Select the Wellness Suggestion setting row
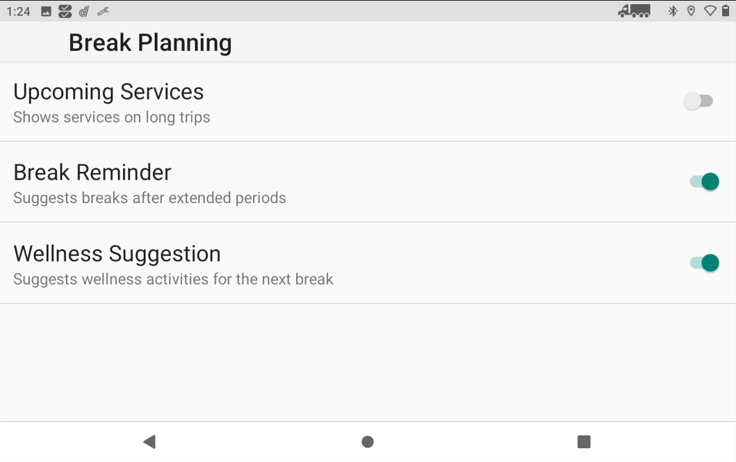Image resolution: width=736 pixels, height=462 pixels. coord(368,263)
